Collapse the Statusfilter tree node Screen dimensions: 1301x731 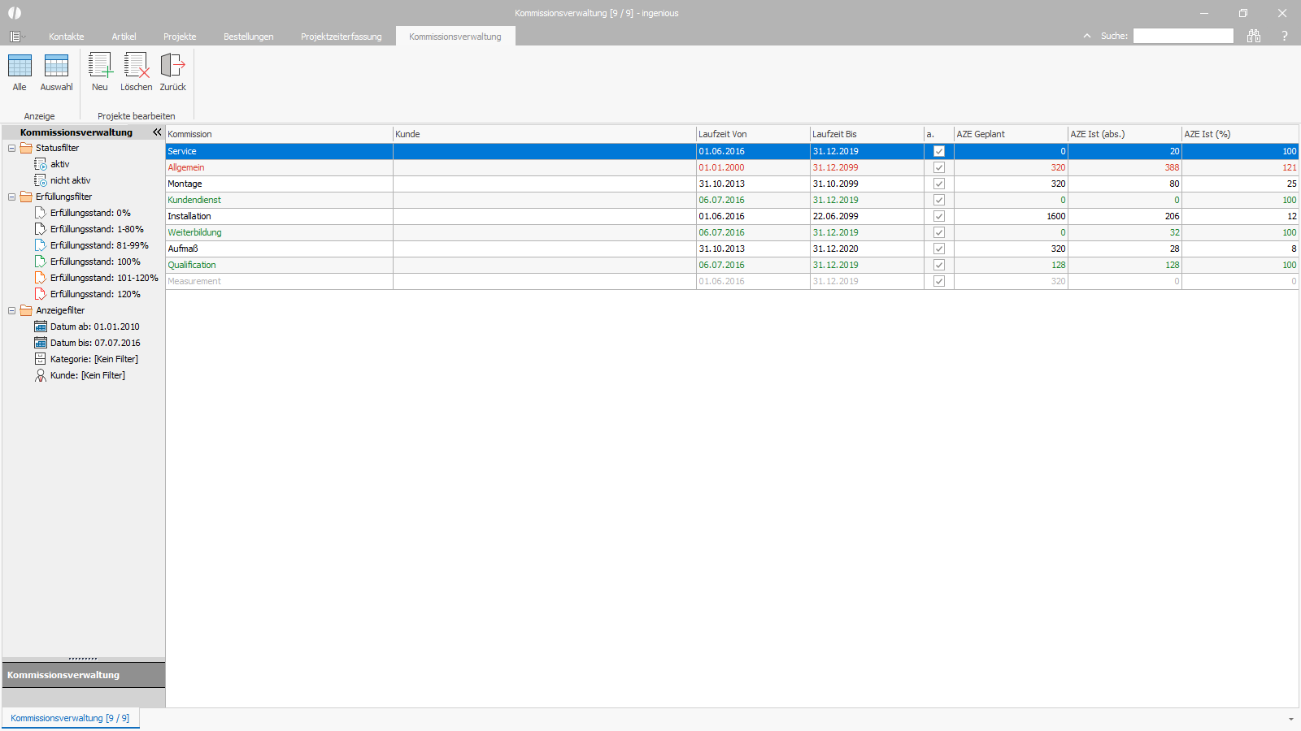[x=11, y=148]
